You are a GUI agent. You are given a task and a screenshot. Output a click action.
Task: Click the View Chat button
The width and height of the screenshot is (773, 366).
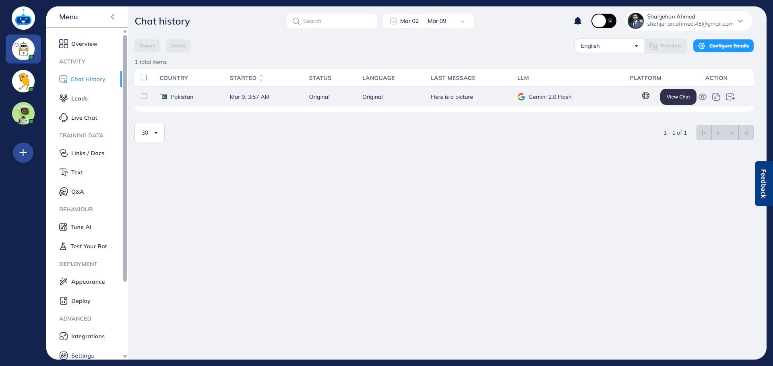[678, 97]
